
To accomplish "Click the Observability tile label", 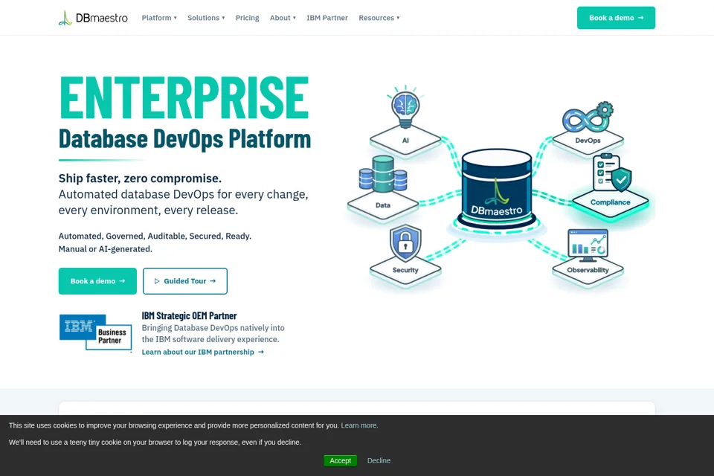I will [x=588, y=270].
